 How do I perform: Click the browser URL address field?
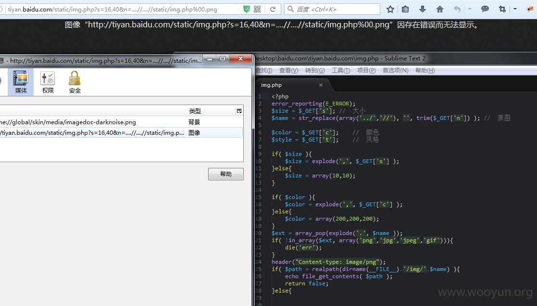click(x=123, y=9)
